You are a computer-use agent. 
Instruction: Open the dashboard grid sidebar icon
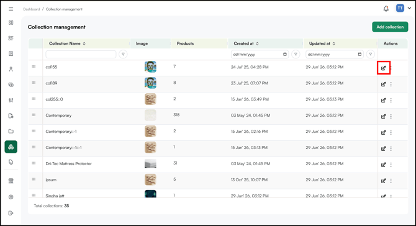[11, 22]
